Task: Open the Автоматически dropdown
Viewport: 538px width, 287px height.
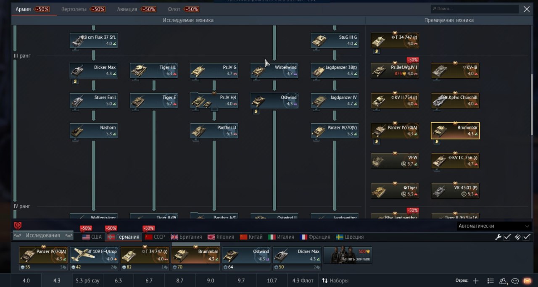Action: 494,226
